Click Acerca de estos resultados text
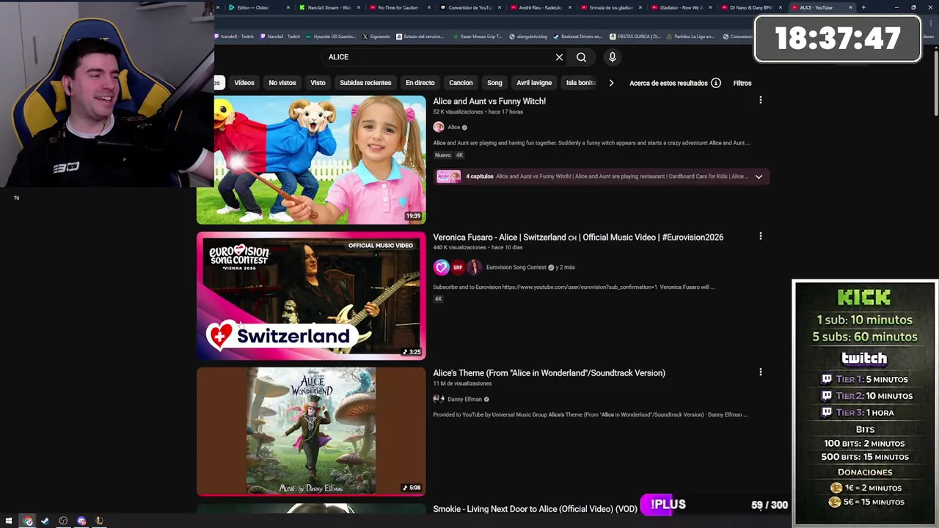 [x=668, y=83]
